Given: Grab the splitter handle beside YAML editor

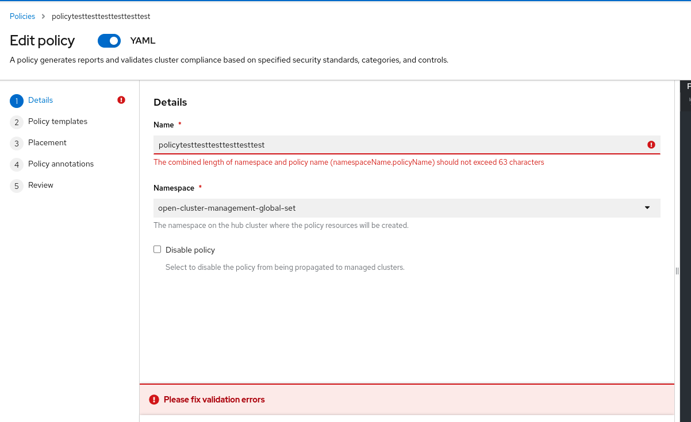Looking at the screenshot, I should click(677, 271).
